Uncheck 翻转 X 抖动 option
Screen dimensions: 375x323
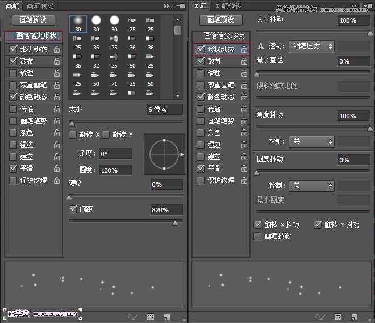tap(257, 225)
